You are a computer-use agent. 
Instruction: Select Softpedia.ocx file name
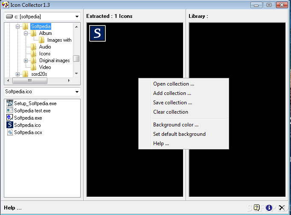coord(28,132)
